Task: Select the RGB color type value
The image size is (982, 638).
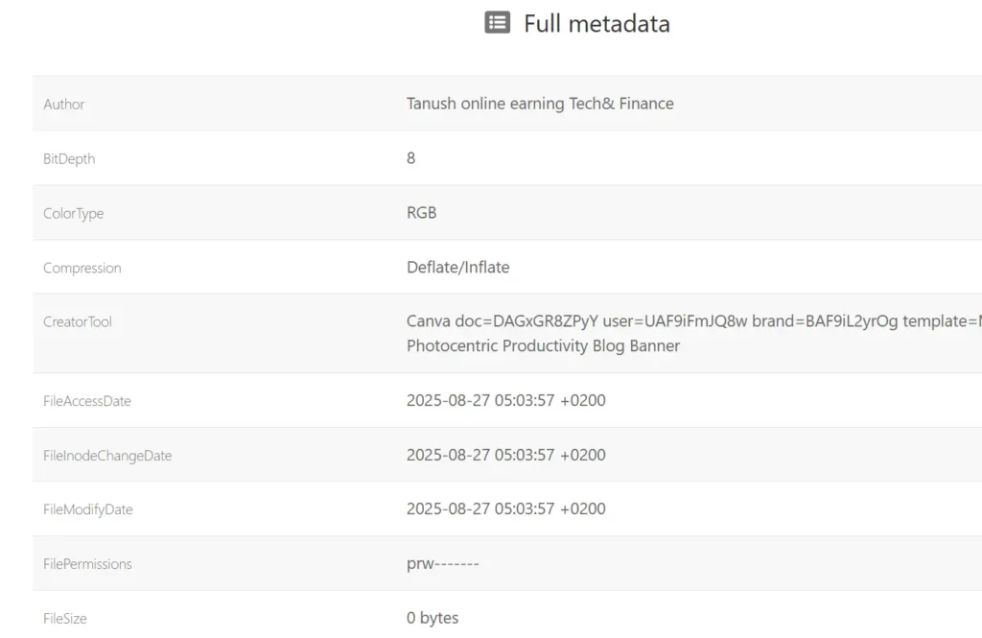Action: pos(422,212)
